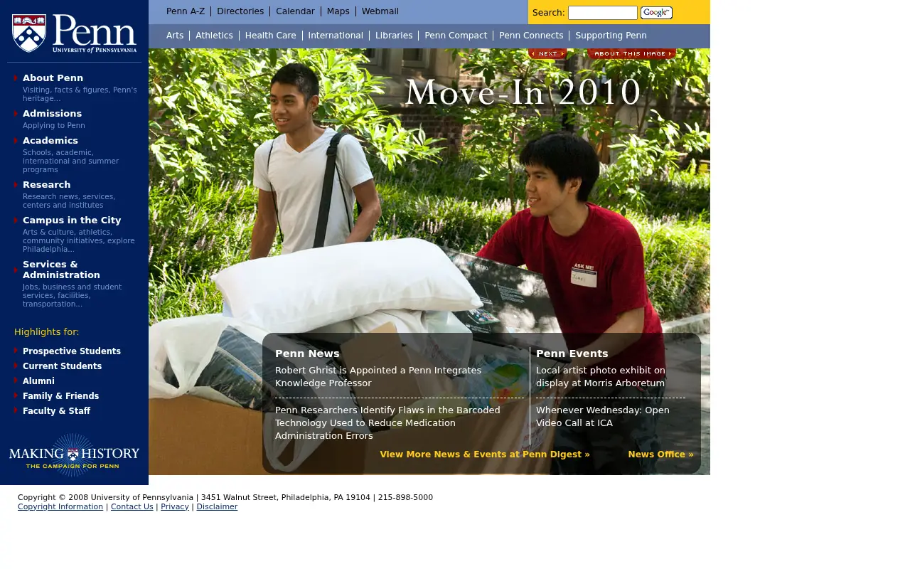Open International section

[336, 36]
